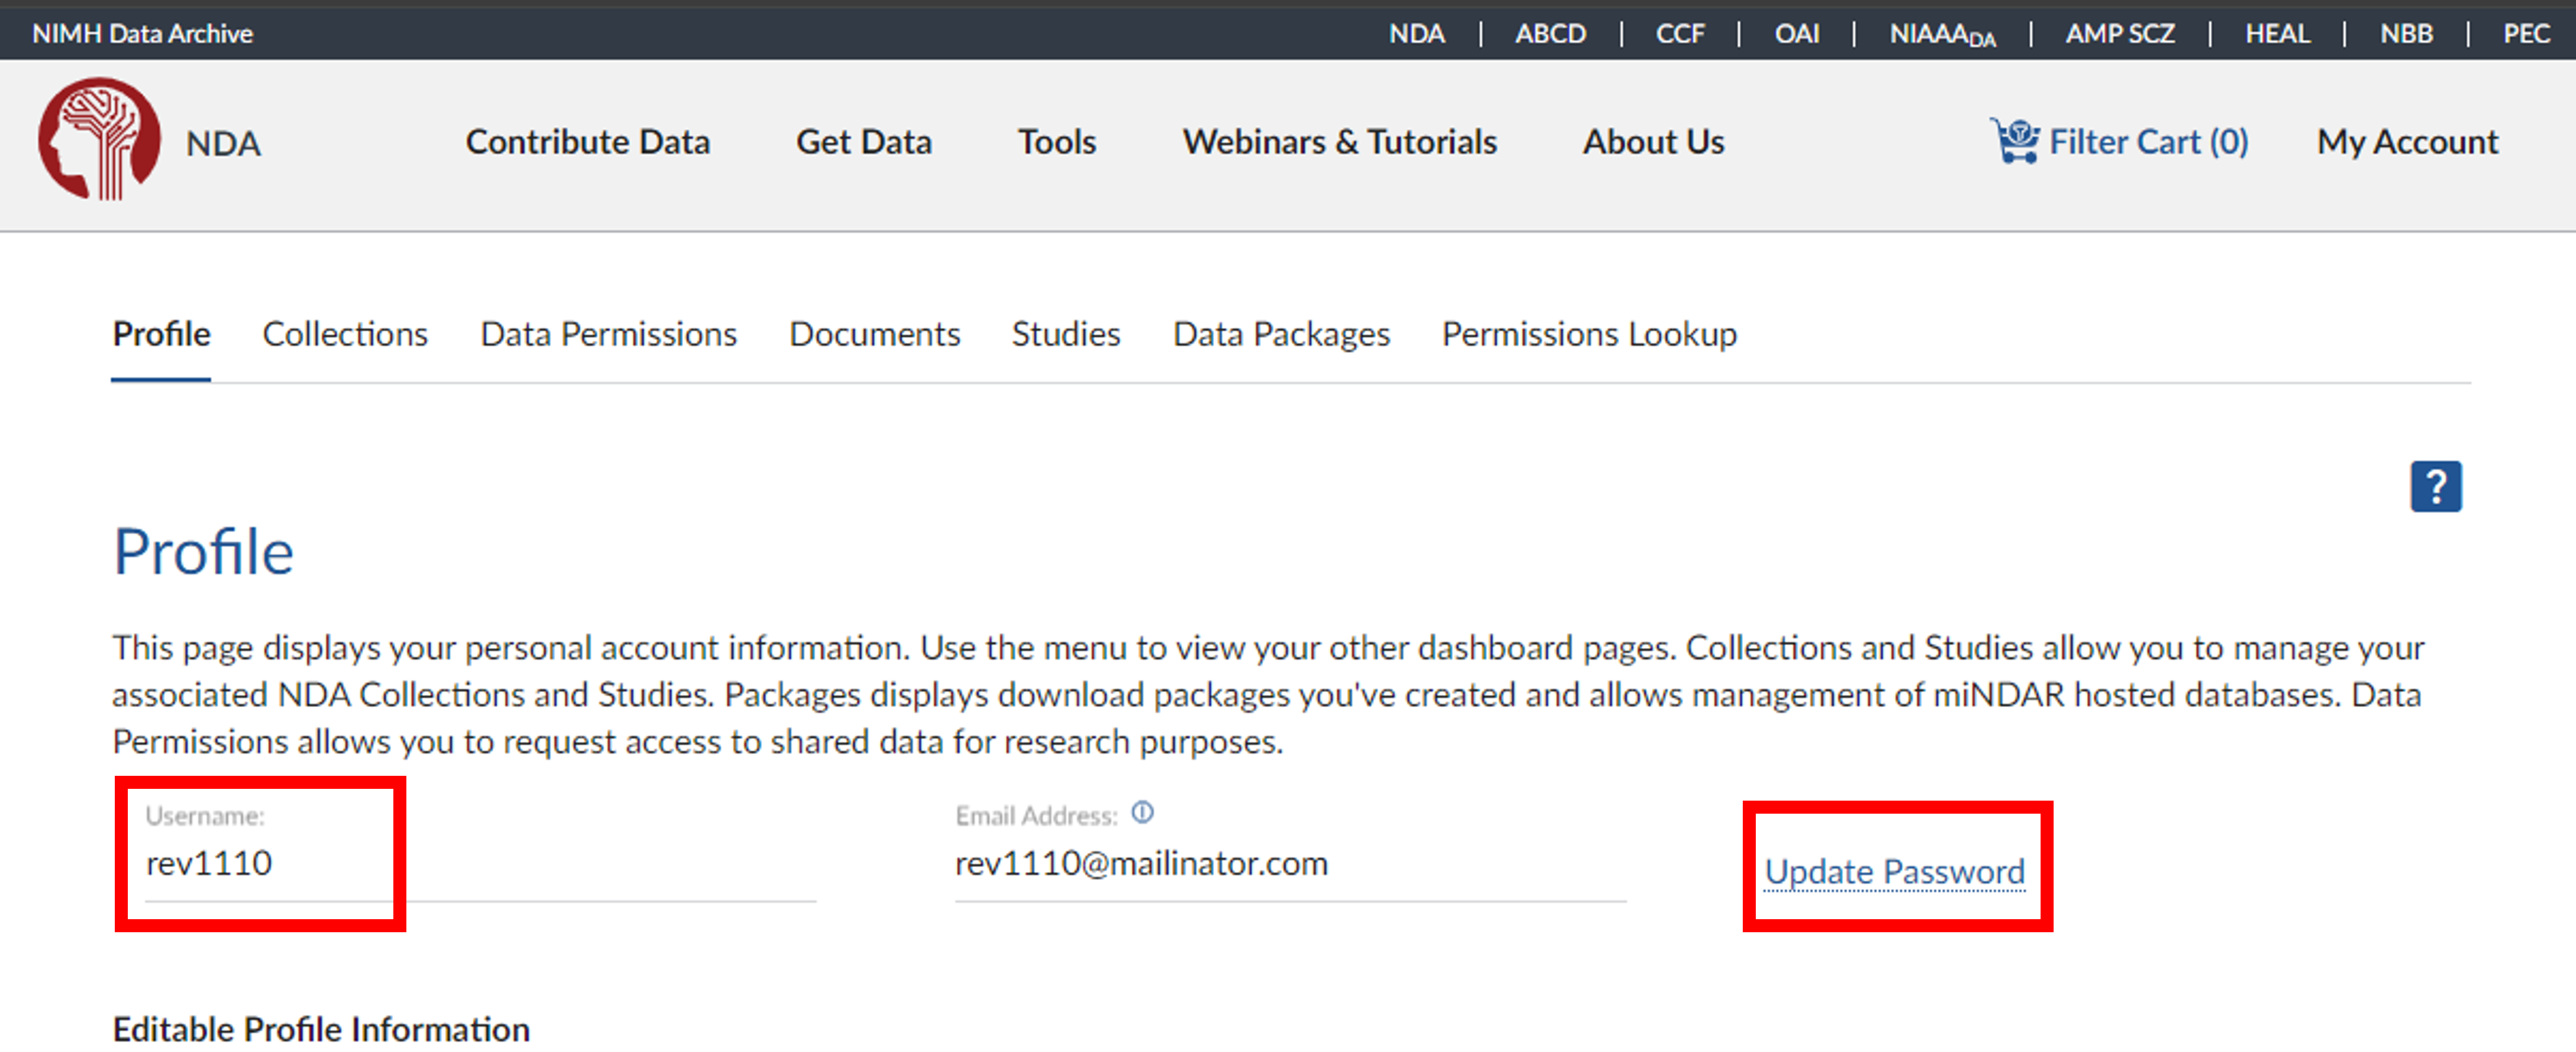Expand the Webinars & Tutorials menu
This screenshot has width=2576, height=1052.
[1339, 142]
